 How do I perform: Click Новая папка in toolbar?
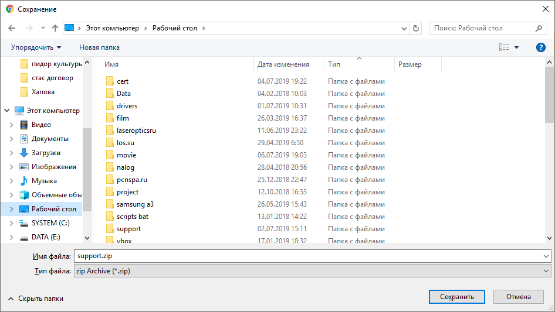(99, 47)
